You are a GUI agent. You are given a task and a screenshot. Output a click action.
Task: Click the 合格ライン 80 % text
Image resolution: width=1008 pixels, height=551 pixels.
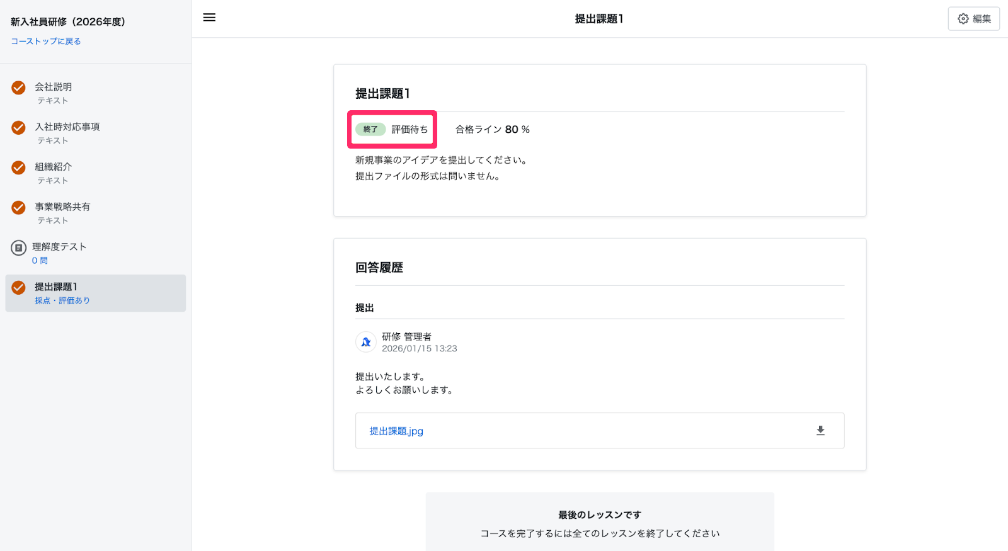493,129
